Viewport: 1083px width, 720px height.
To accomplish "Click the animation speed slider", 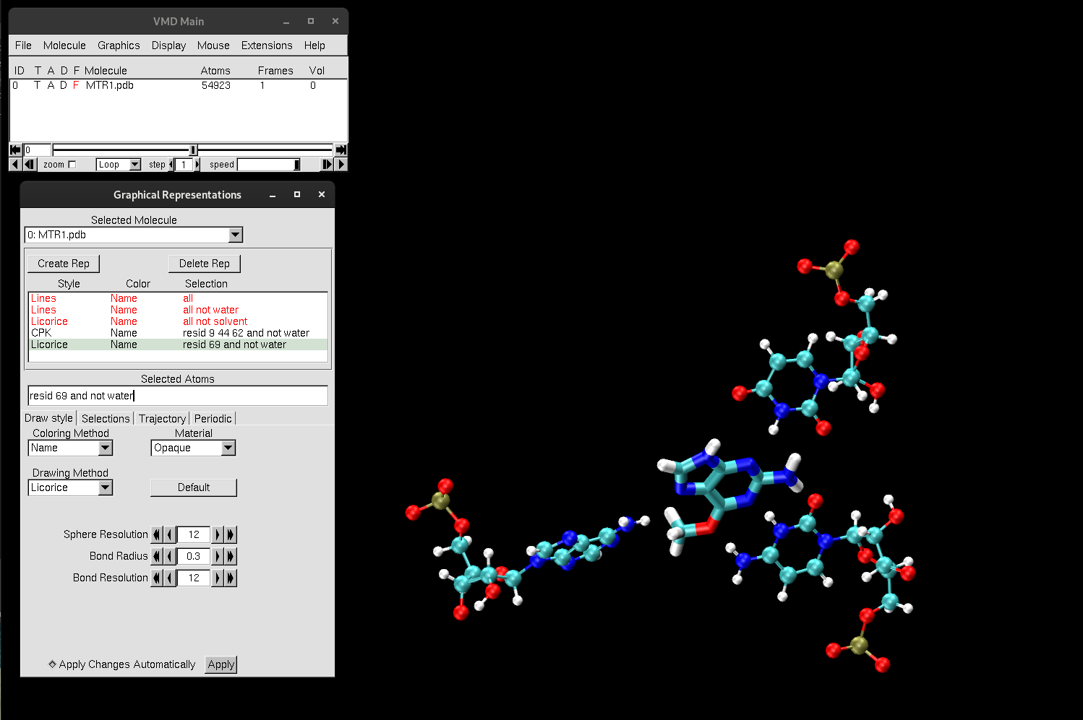I will (x=268, y=165).
